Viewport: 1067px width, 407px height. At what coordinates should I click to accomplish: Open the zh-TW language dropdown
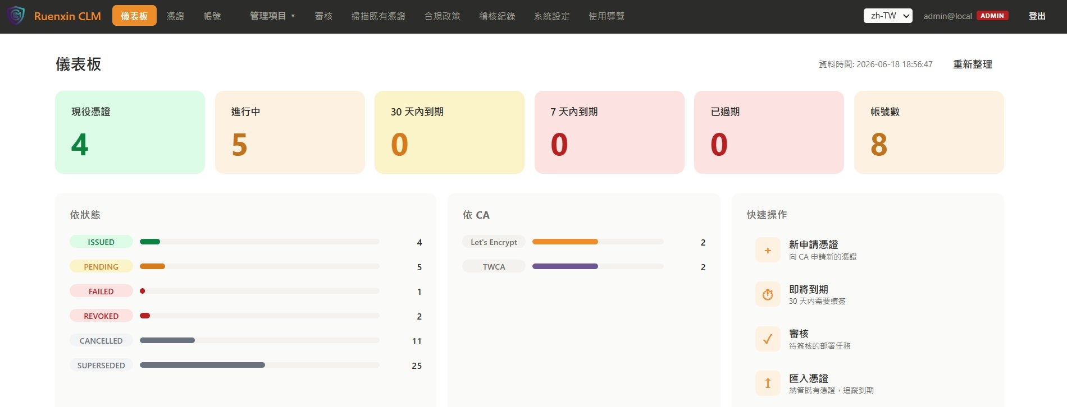(x=888, y=16)
